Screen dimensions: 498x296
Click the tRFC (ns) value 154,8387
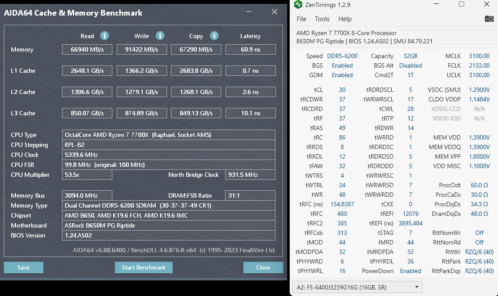click(x=342, y=204)
